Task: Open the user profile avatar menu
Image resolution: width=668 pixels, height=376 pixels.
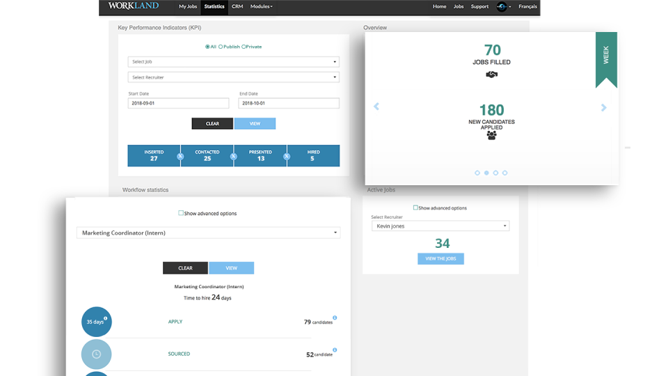Action: click(504, 6)
